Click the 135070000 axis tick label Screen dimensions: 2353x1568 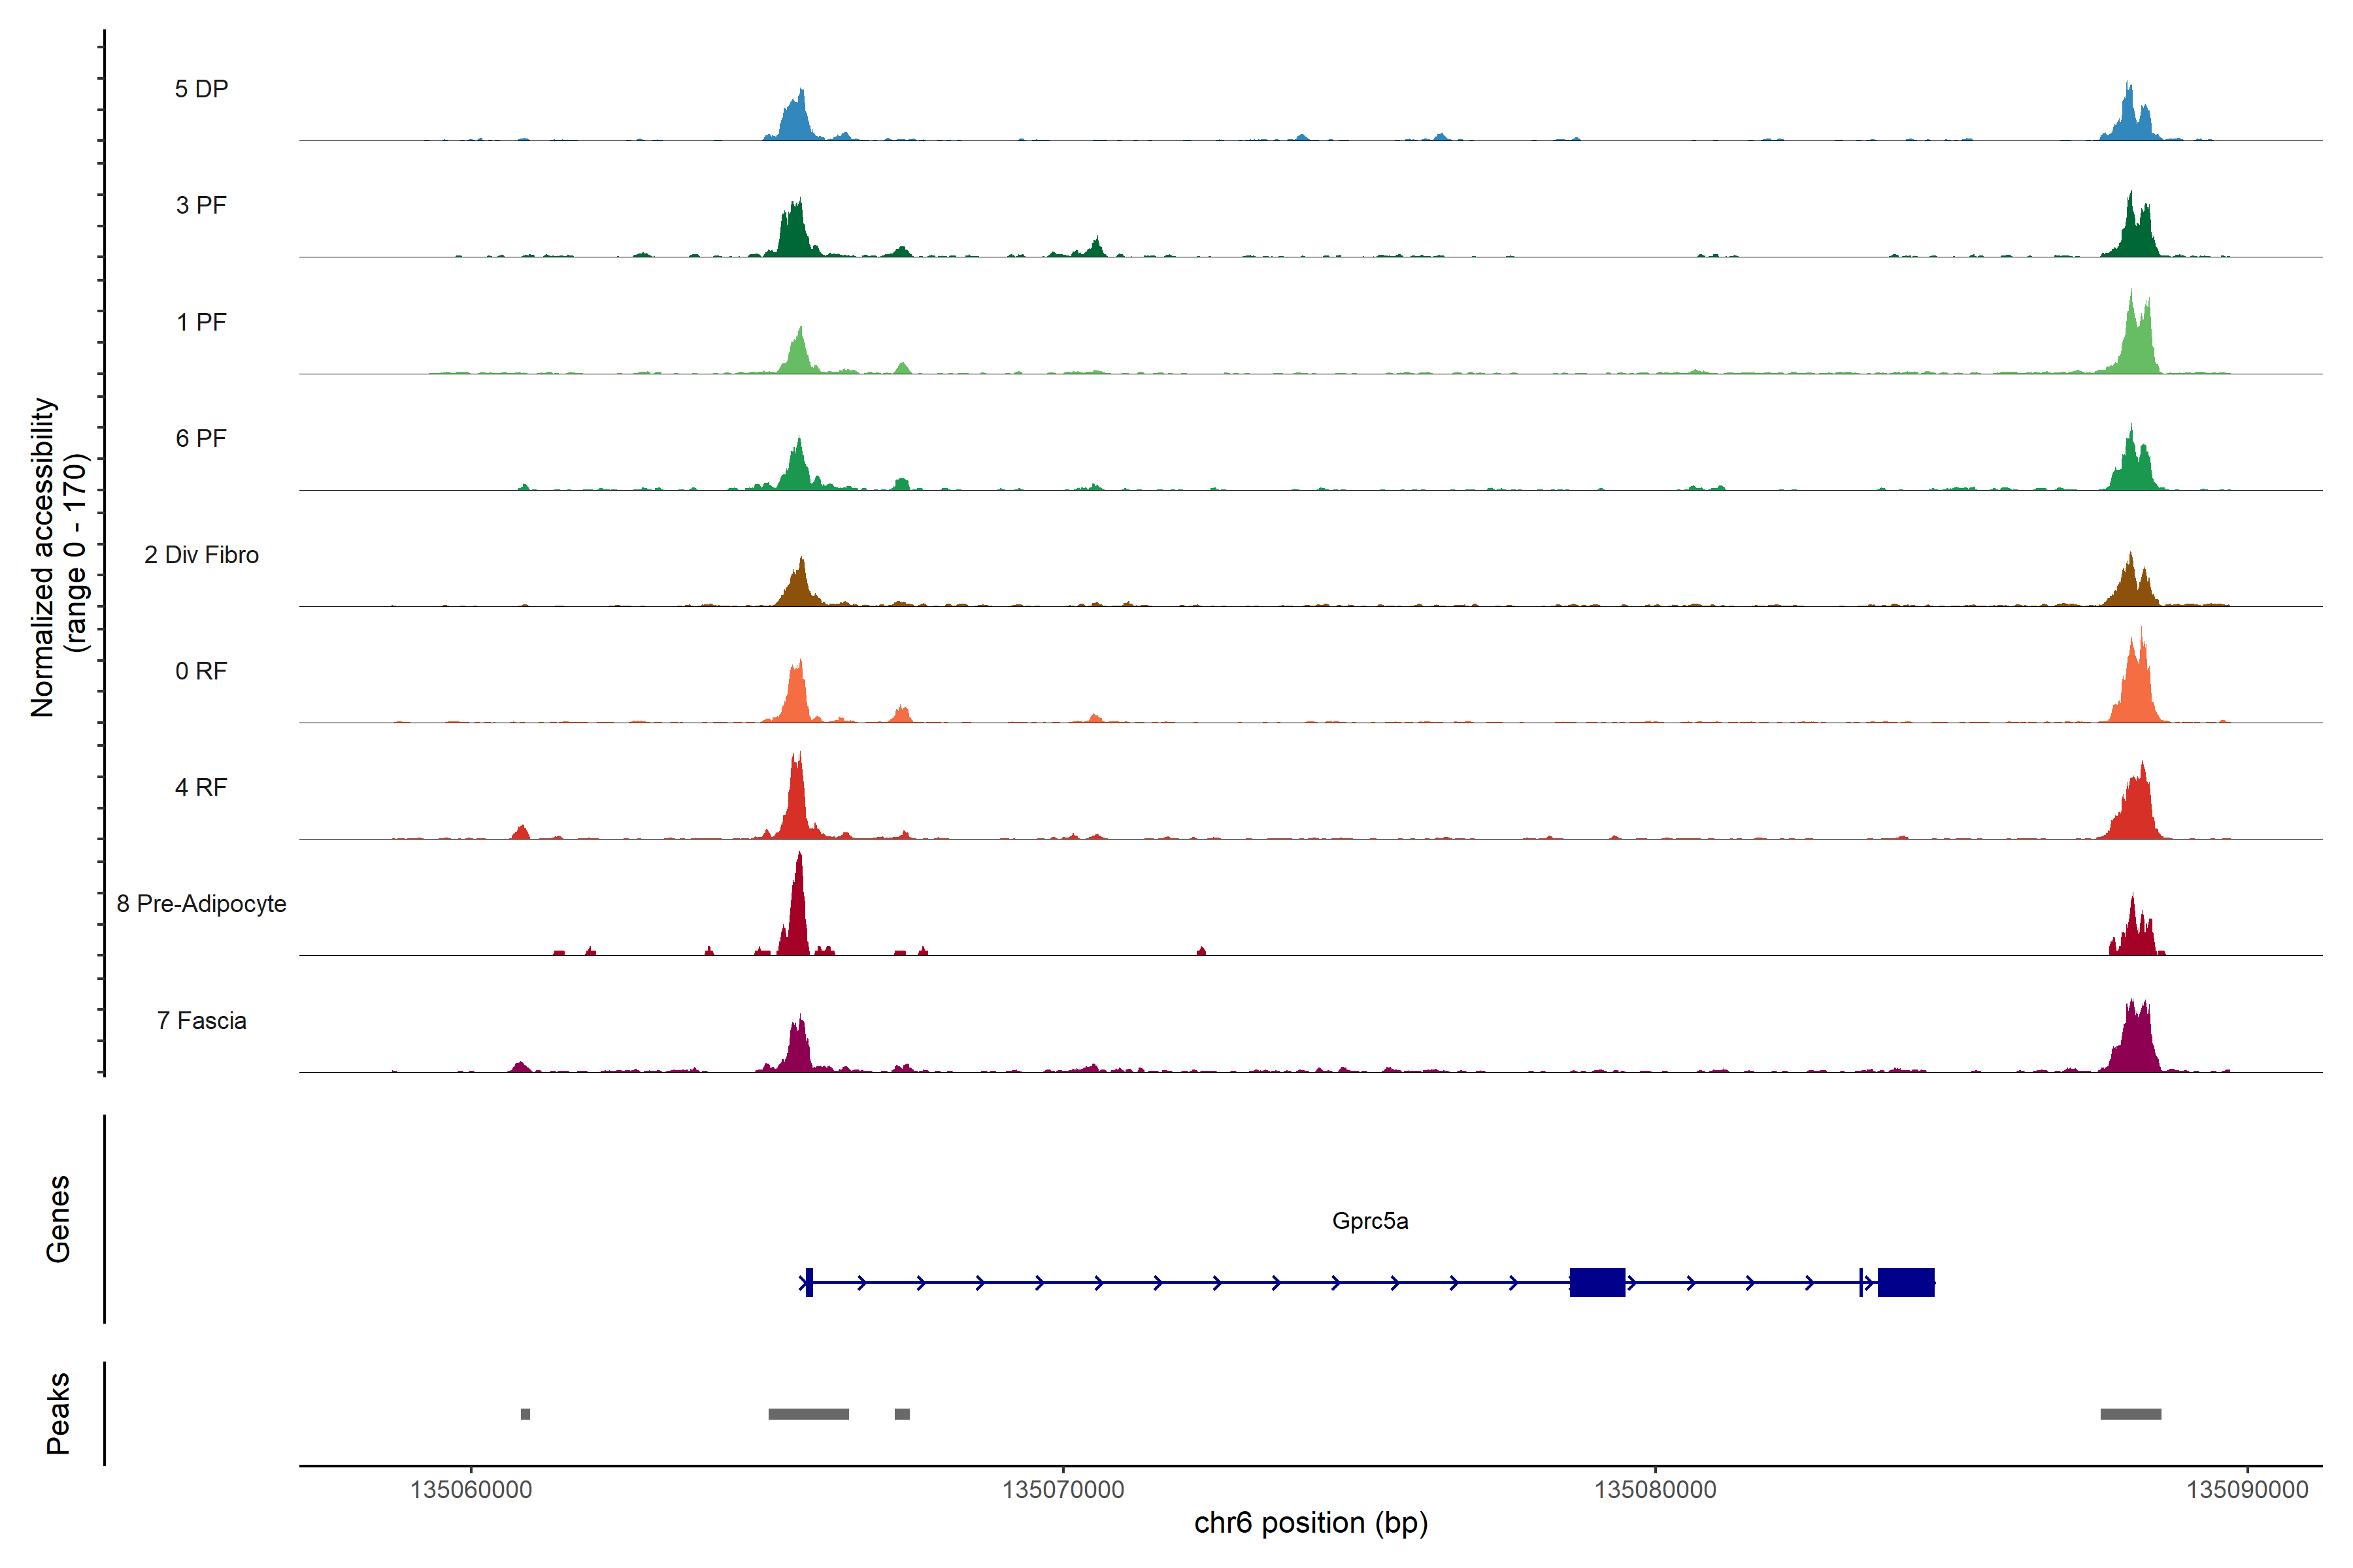coord(1063,1490)
